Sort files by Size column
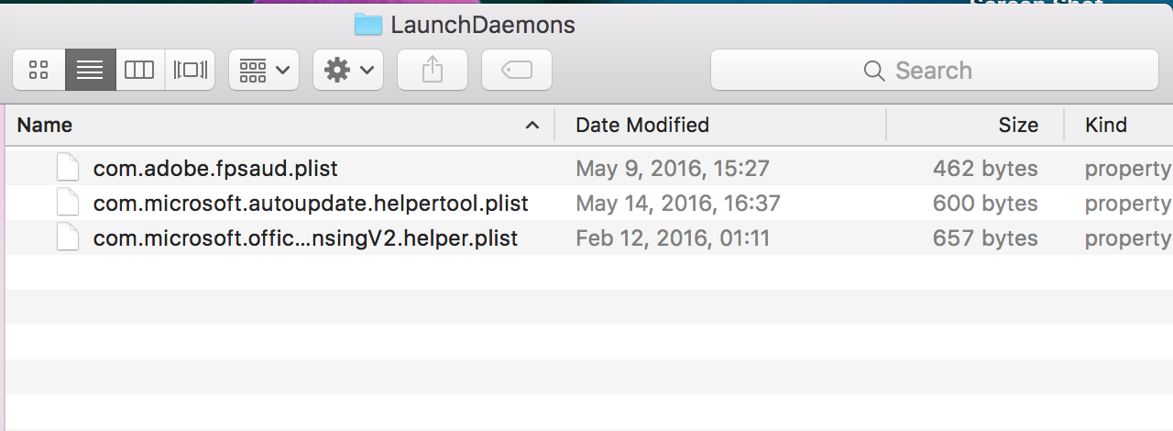 click(x=1017, y=126)
